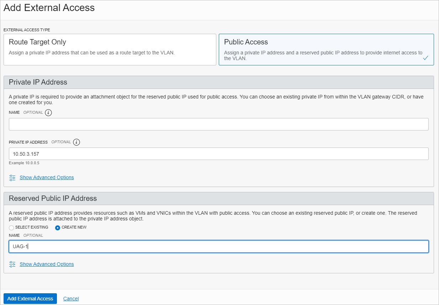Expand Show Advanced Options under Reserved Public IP
Viewport: 439px width, 305px height.
tap(47, 264)
